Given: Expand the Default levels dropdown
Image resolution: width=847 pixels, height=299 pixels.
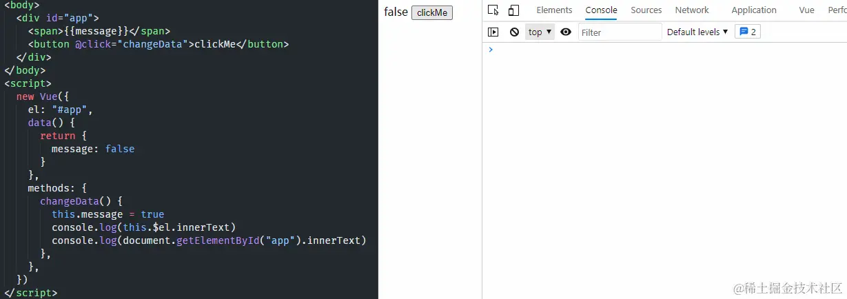Looking at the screenshot, I should [697, 32].
